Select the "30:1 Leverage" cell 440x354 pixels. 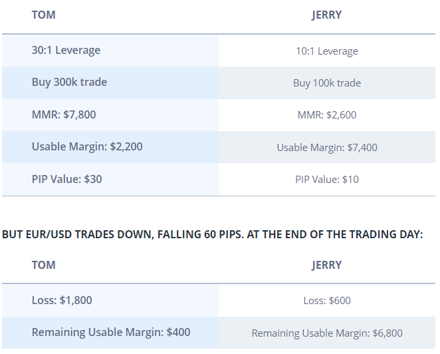click(66, 50)
